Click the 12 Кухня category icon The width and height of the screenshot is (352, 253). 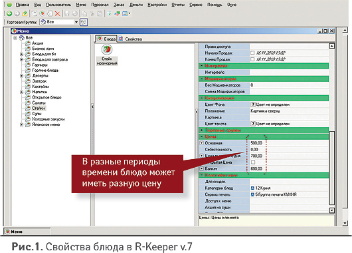point(252,188)
